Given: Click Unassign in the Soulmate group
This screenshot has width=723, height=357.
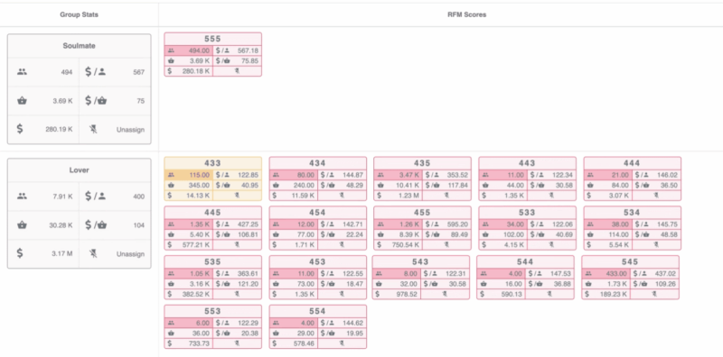Looking at the screenshot, I should [130, 130].
